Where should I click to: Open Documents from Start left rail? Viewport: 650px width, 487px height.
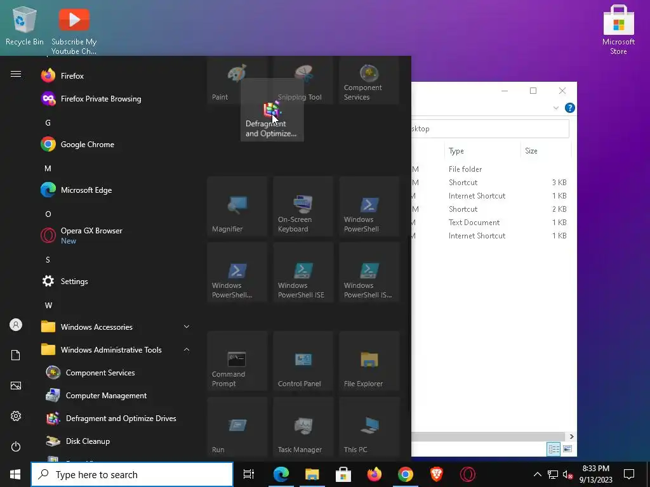tap(16, 355)
